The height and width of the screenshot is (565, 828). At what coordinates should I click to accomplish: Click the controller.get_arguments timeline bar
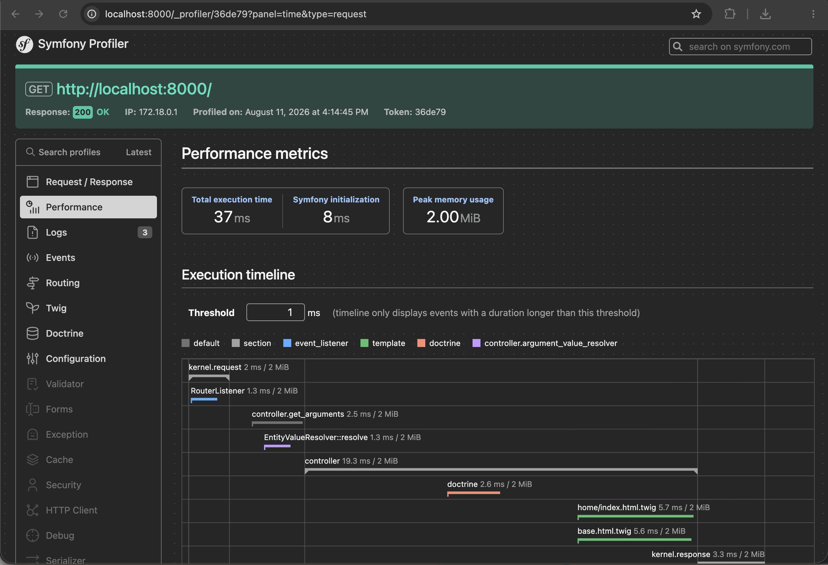coord(277,423)
